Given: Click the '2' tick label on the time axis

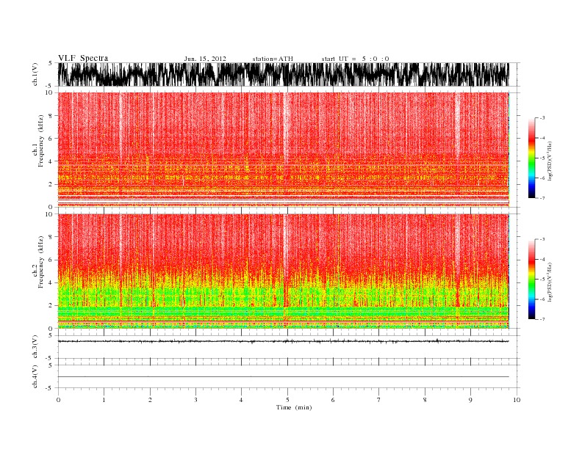Looking at the screenshot, I should click(x=150, y=400).
